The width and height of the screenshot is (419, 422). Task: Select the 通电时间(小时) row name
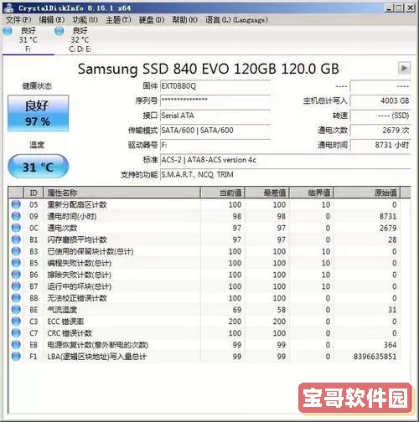point(72,216)
